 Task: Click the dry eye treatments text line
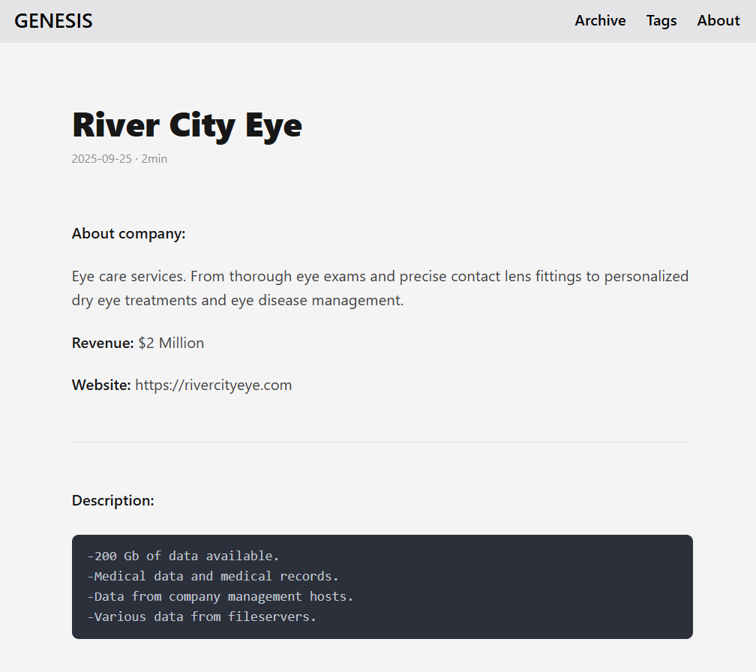[x=238, y=300]
